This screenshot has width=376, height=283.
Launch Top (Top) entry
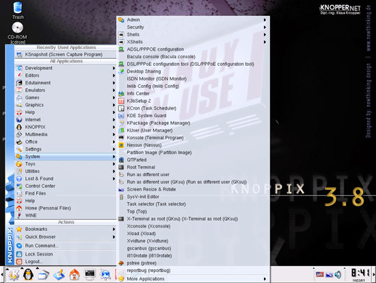pyautogui.click(x=193, y=211)
